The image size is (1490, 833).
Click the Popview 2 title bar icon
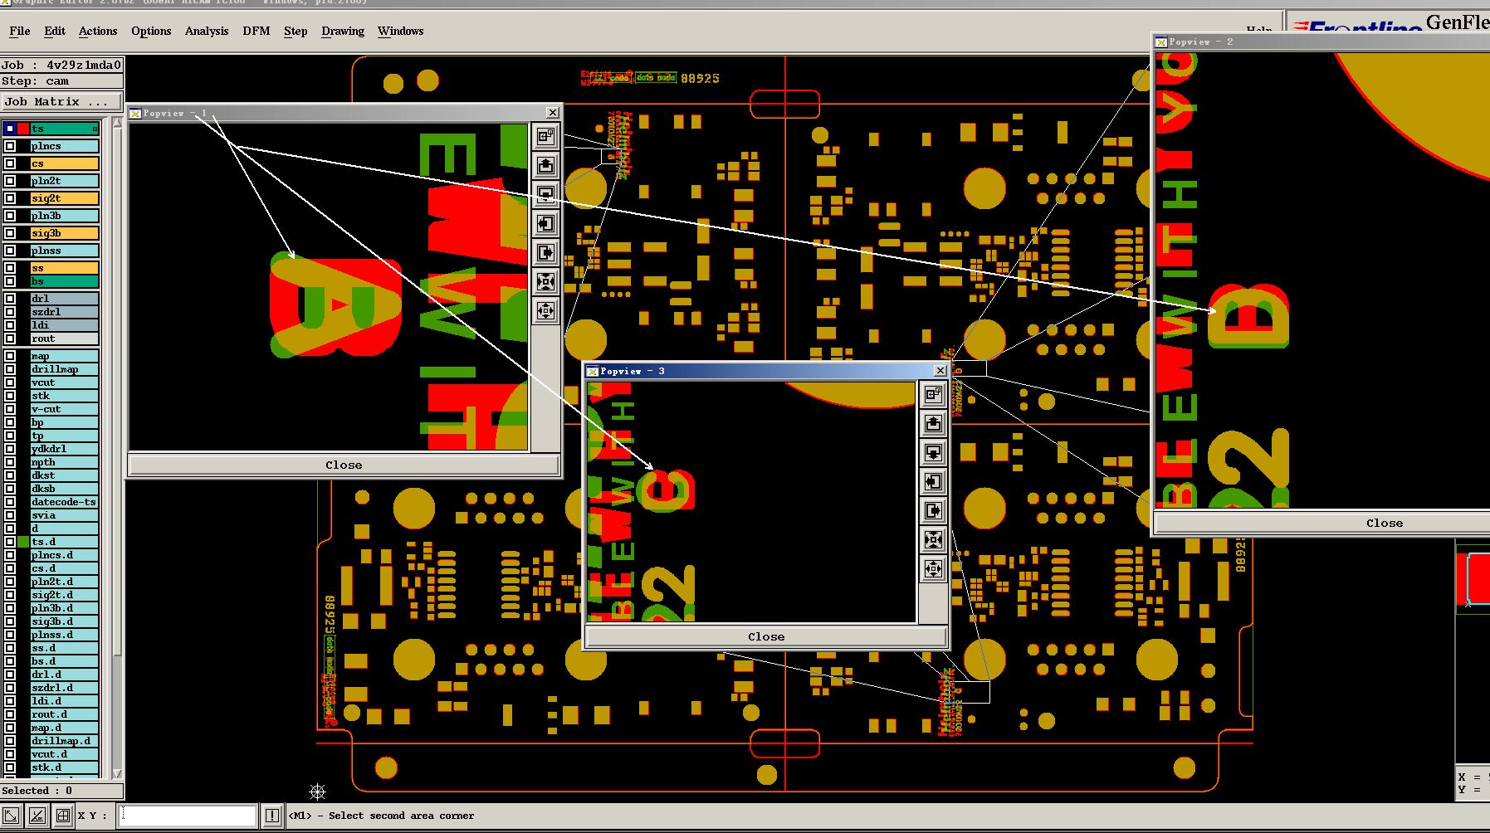[1161, 42]
